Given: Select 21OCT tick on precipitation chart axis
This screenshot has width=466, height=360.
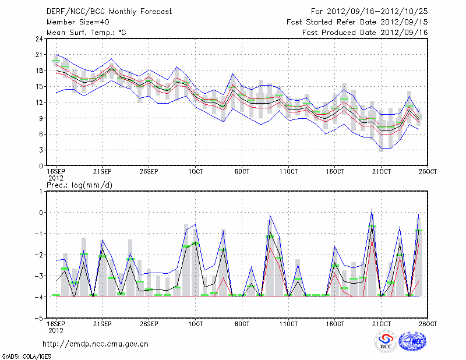Looking at the screenshot, I should [381, 324].
